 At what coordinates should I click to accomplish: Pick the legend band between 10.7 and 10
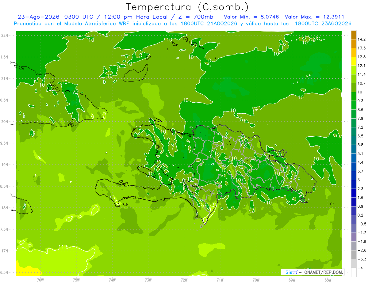coord(354,88)
